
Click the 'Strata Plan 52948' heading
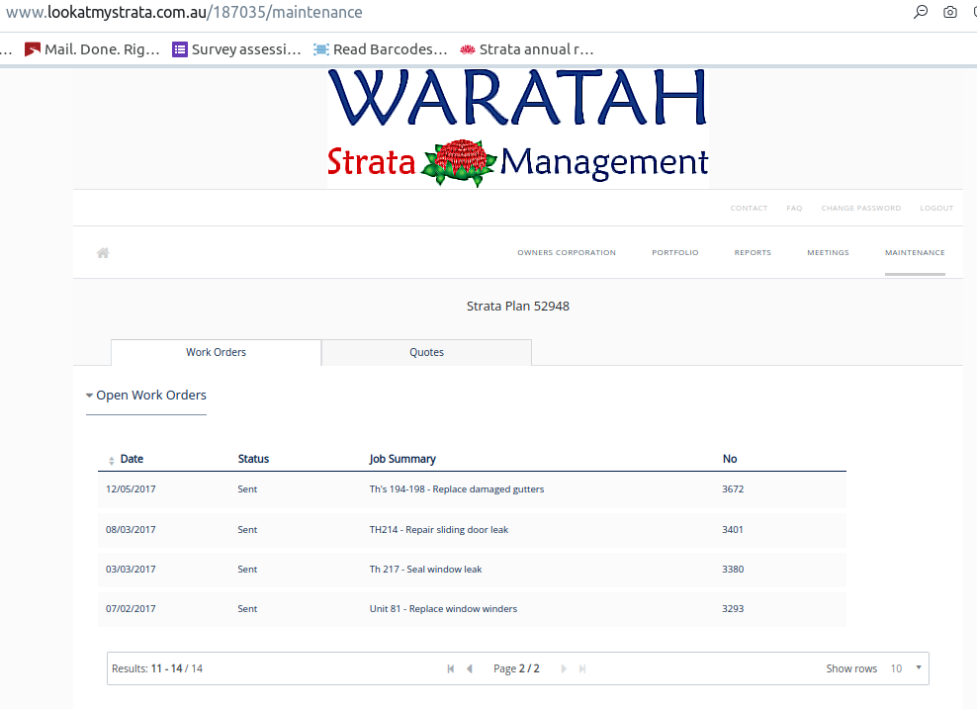tap(518, 306)
